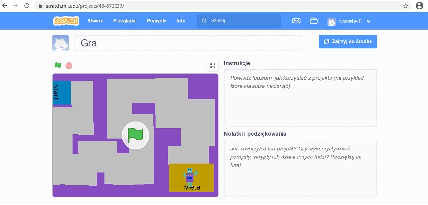
Task: Click the Instrukcje text area
Action: 301,98
